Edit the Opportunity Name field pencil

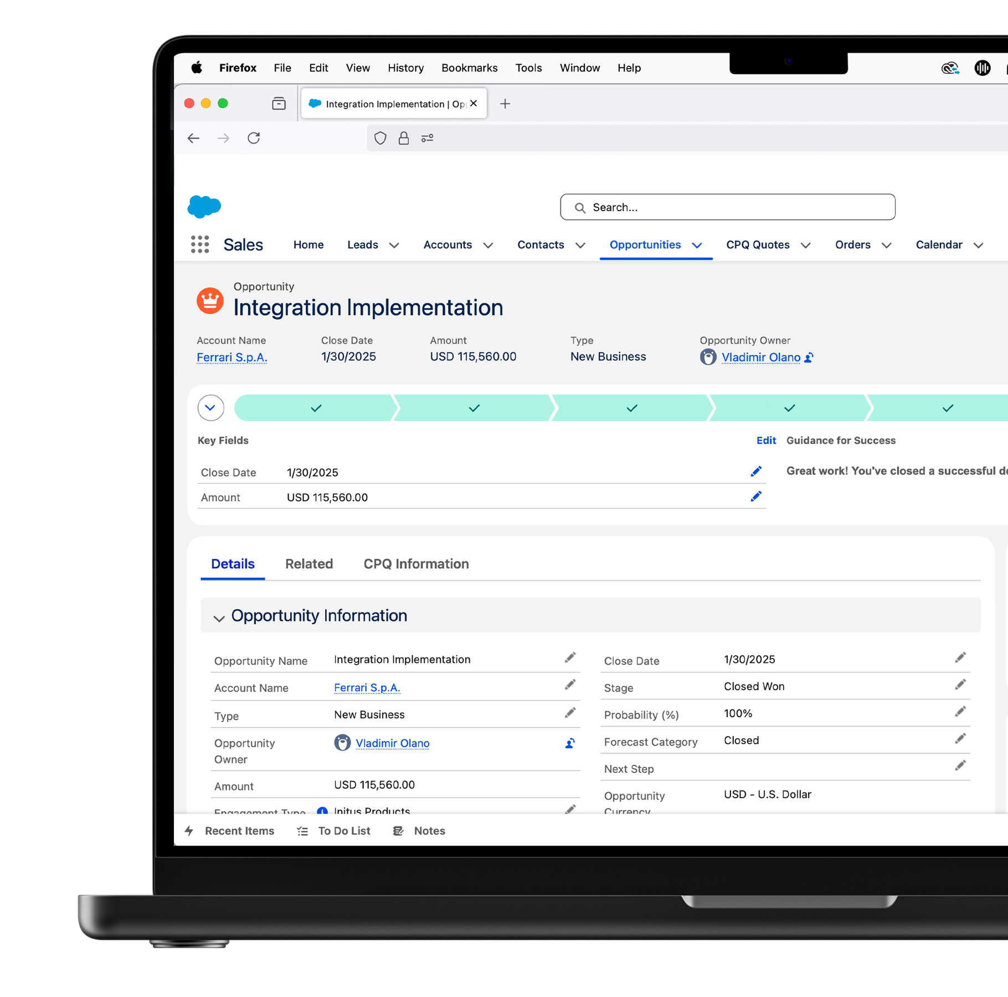(570, 658)
